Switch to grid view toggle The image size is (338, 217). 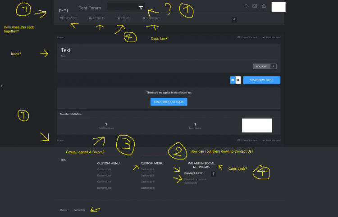[233, 80]
